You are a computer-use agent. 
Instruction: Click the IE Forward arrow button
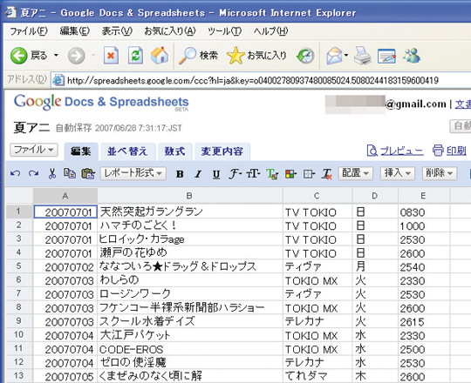76,56
